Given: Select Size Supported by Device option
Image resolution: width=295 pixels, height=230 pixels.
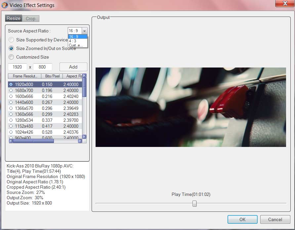Looking at the screenshot, I should tap(11, 40).
